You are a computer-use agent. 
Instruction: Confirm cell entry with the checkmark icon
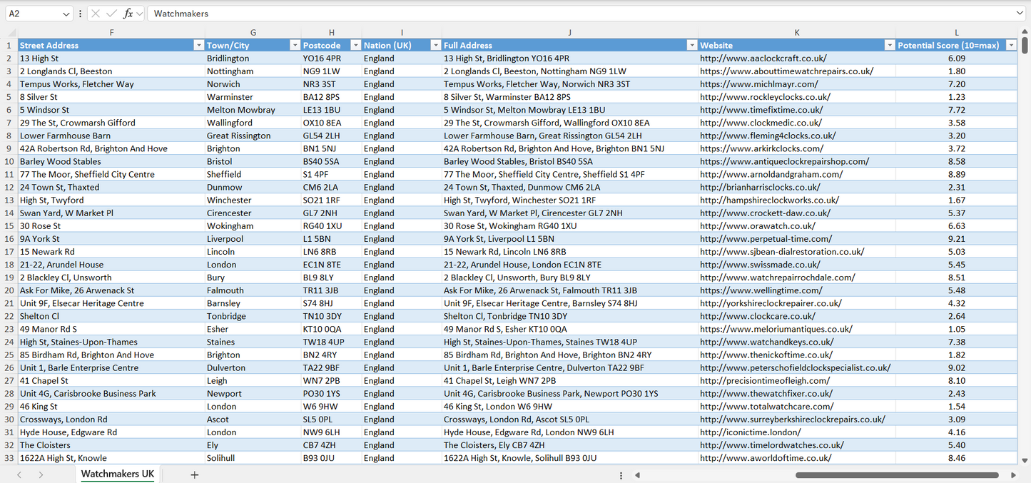[112, 13]
